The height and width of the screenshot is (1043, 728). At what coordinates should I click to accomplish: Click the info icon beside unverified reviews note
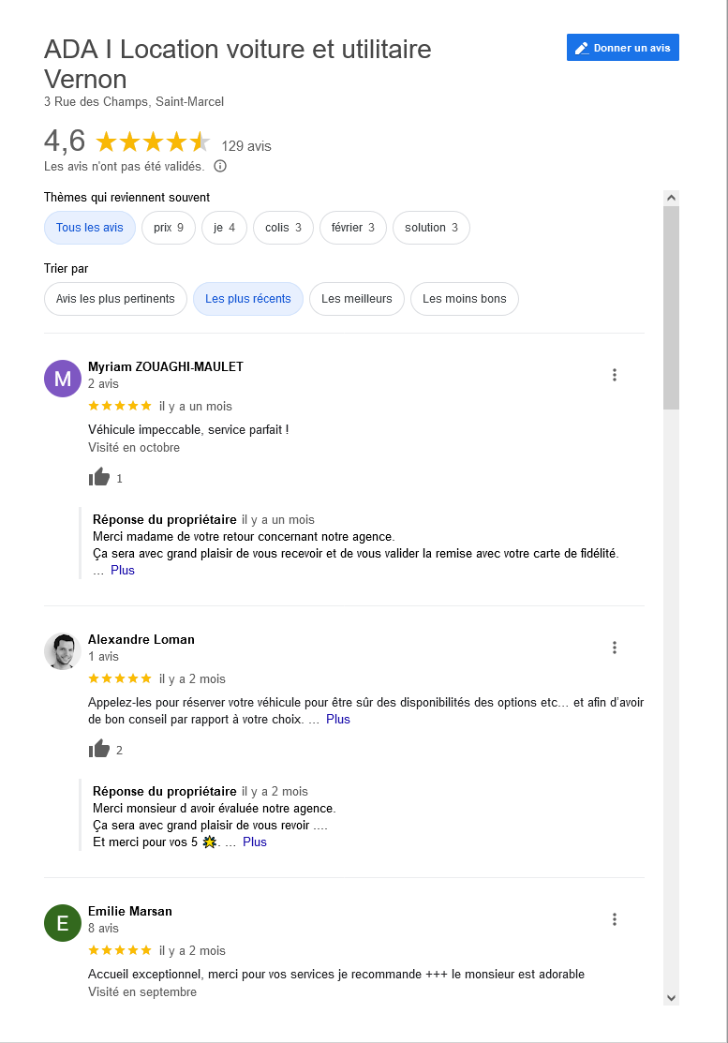[x=220, y=167]
